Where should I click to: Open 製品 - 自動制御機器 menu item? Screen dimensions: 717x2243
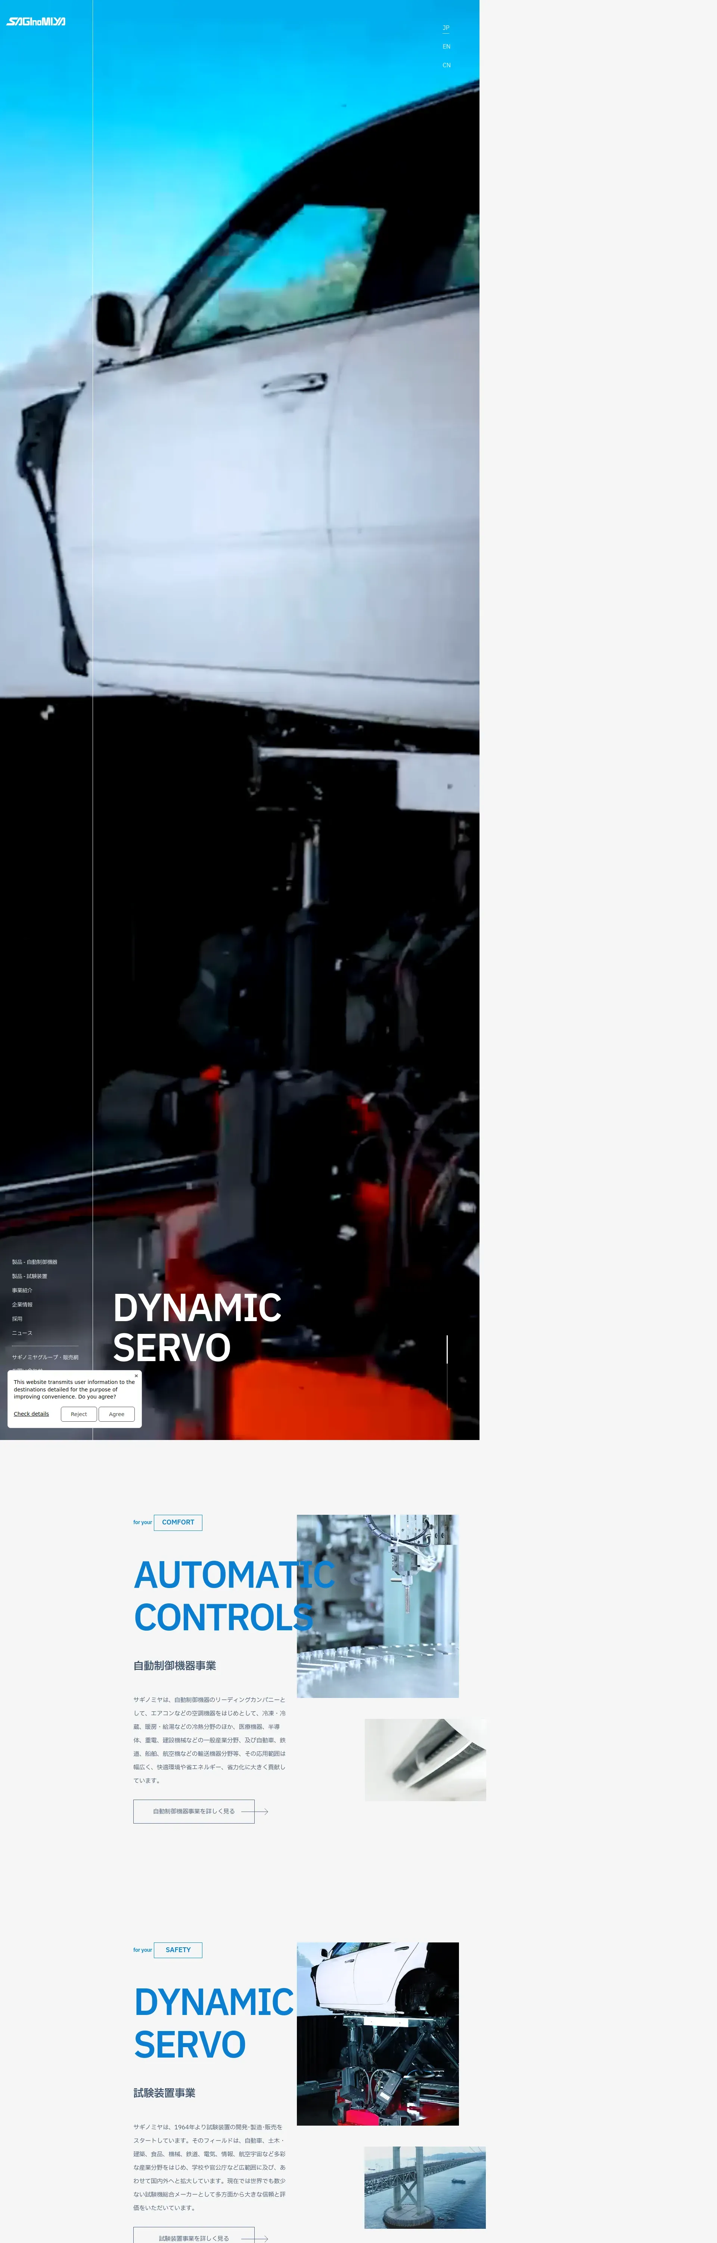click(x=35, y=1262)
